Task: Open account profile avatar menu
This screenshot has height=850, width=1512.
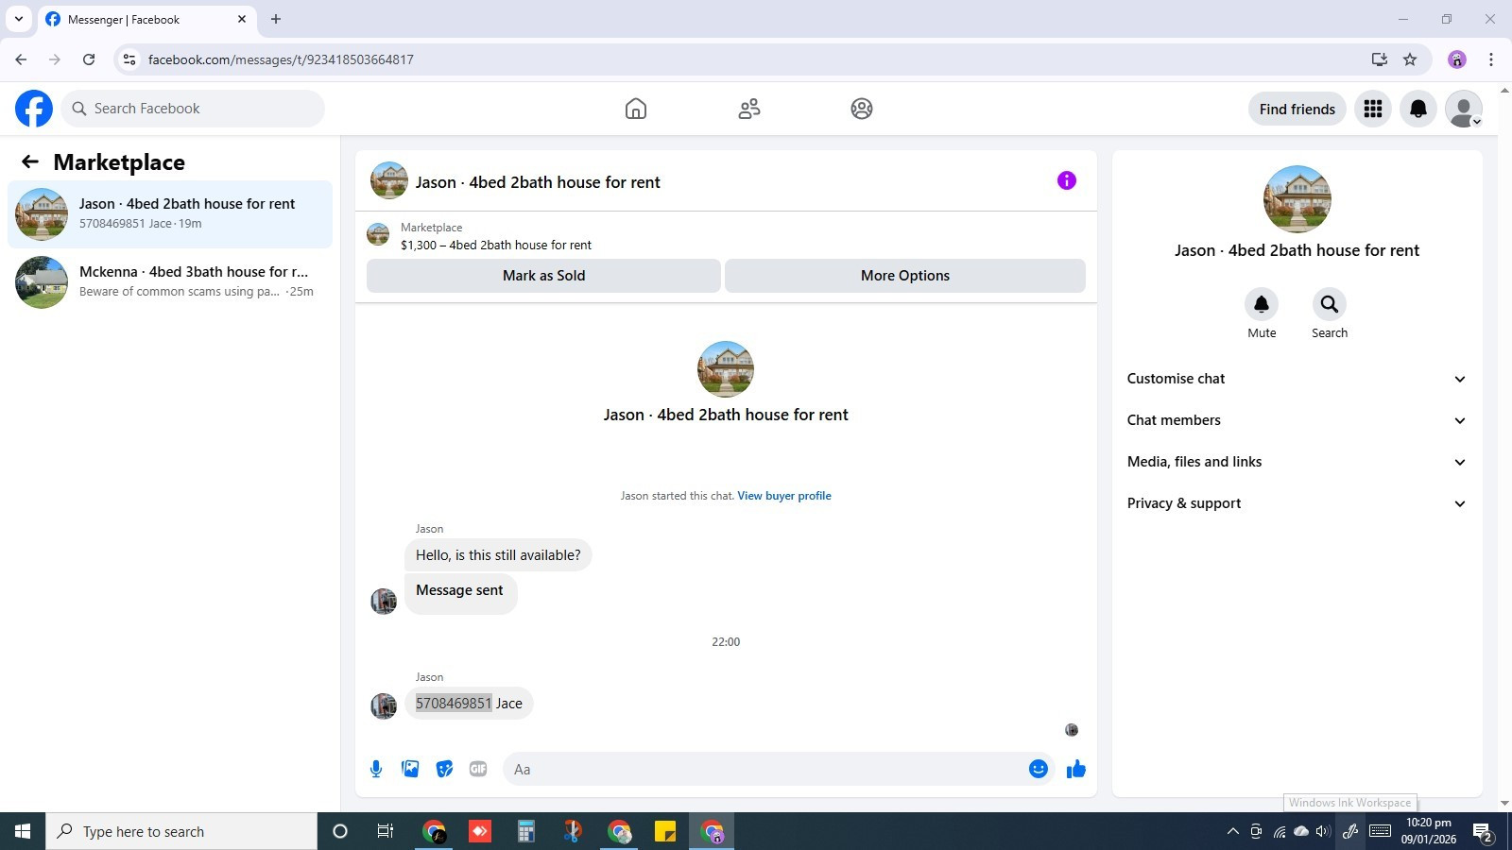Action: (x=1464, y=109)
